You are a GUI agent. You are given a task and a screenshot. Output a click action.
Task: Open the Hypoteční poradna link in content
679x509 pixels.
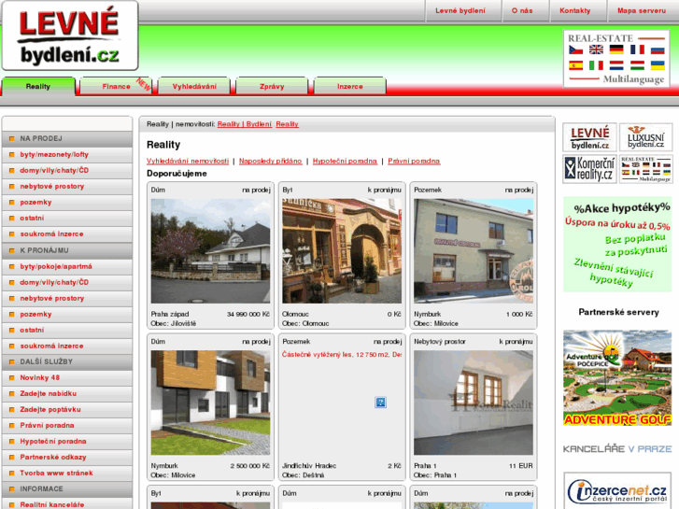[345, 162]
